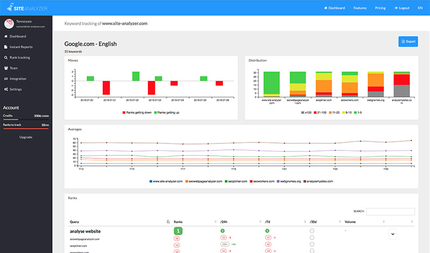Toggle analyzemysites.com swatch in Averages legend
The image size is (430, 253).
(305, 181)
